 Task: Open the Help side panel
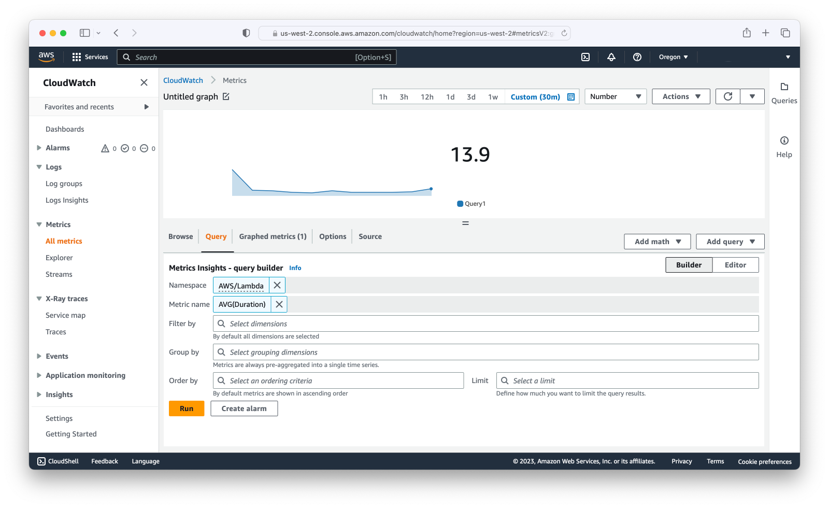tap(784, 147)
